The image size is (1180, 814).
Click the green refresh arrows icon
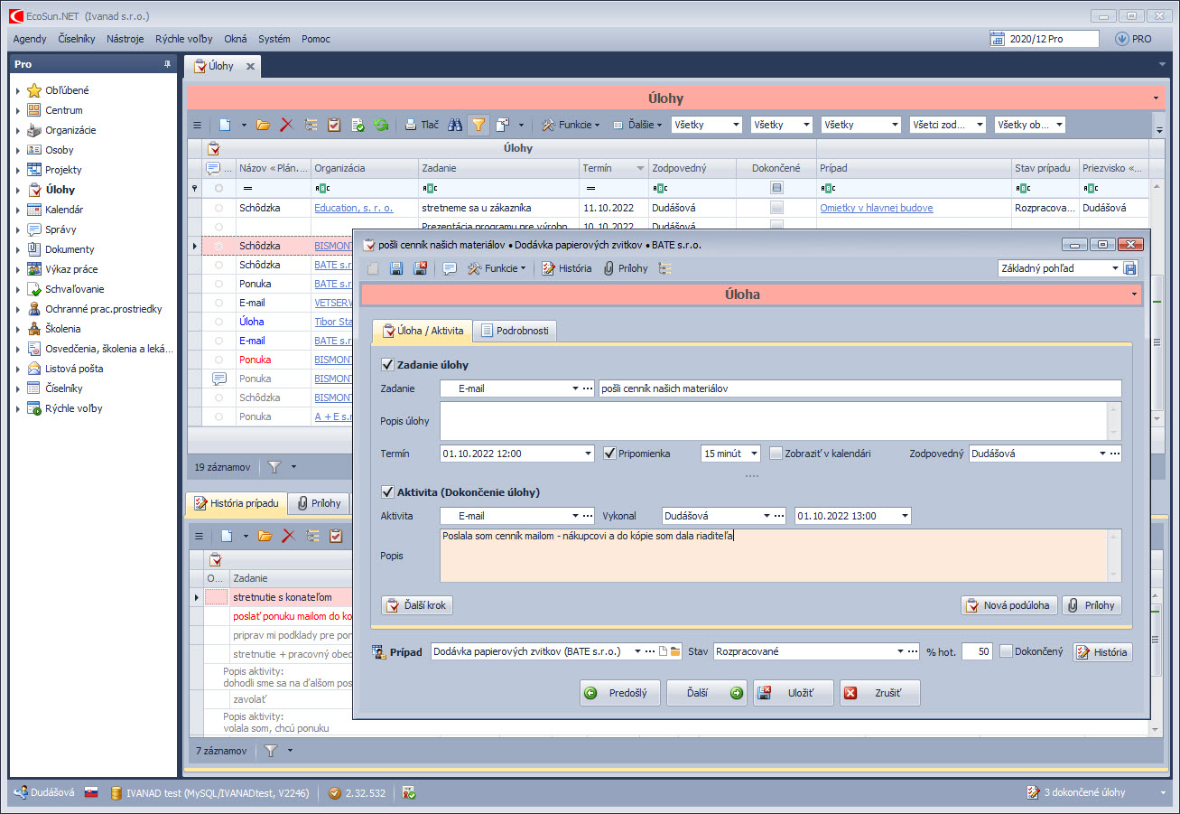(x=381, y=125)
